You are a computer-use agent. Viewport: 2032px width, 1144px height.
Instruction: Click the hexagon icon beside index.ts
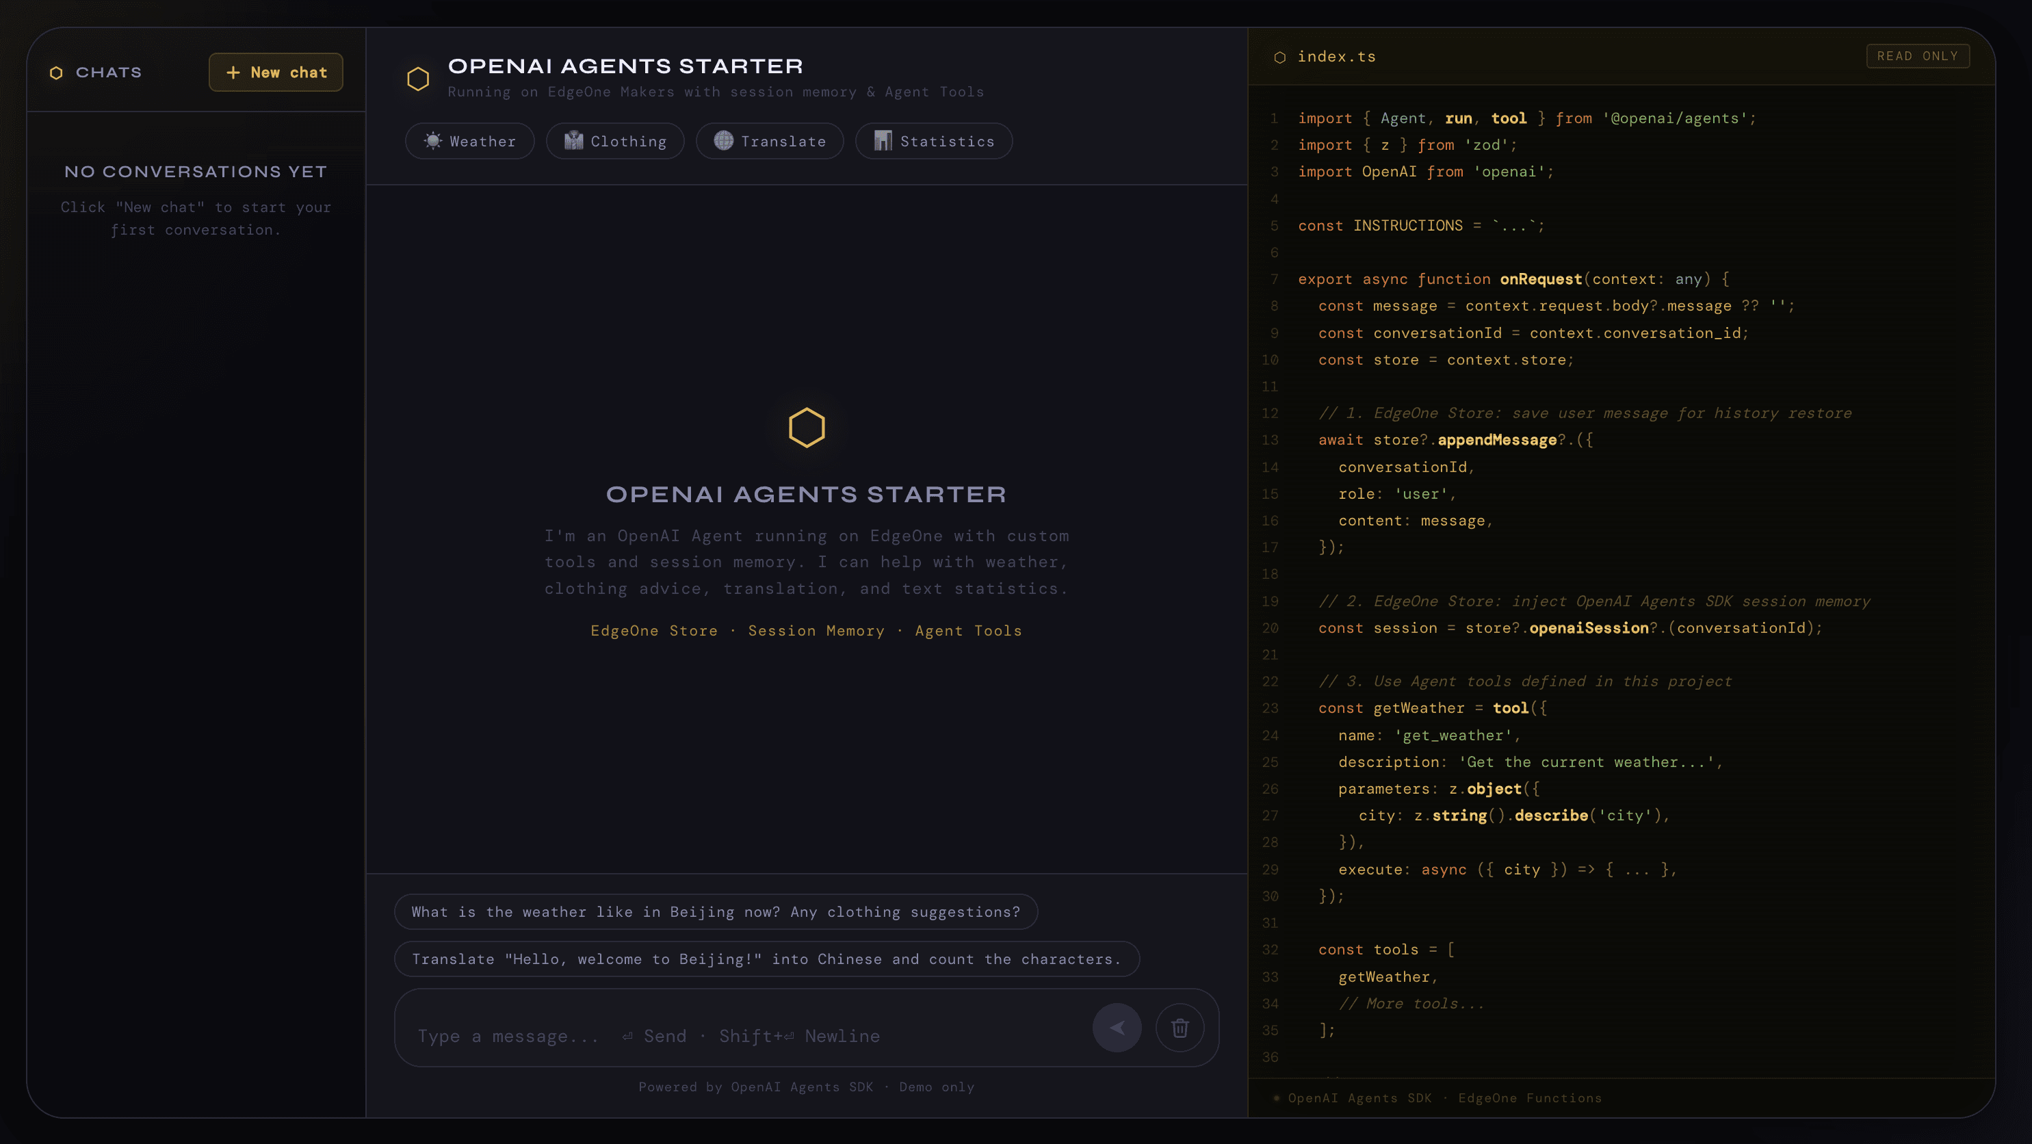click(1279, 57)
